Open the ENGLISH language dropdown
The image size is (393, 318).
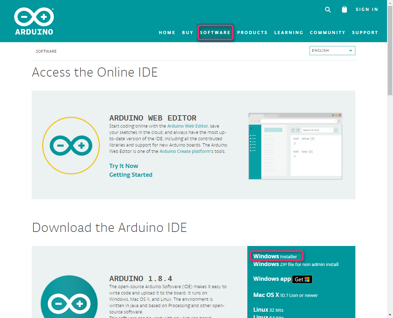click(332, 51)
